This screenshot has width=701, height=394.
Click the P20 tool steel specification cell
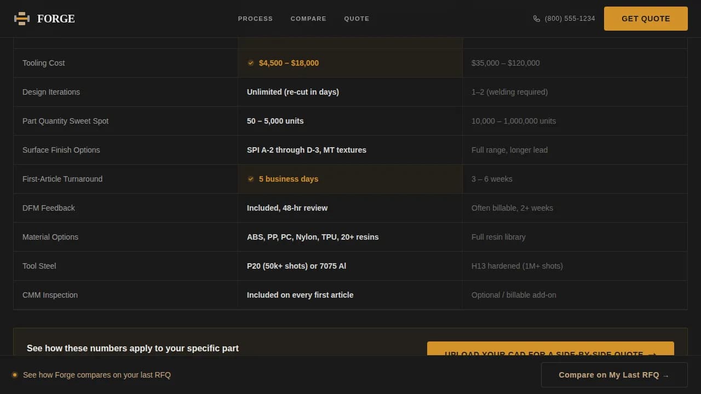(296, 266)
